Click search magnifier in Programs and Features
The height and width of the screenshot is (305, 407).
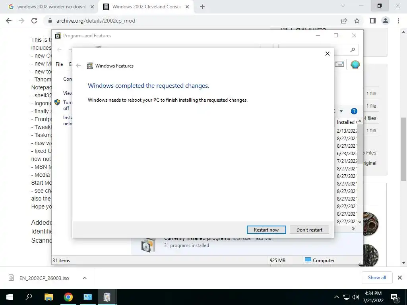(353, 50)
